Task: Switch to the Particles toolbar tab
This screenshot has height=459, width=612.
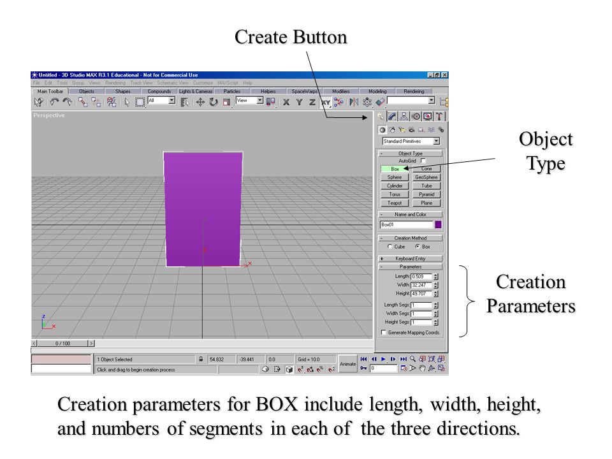Action: pyautogui.click(x=232, y=91)
